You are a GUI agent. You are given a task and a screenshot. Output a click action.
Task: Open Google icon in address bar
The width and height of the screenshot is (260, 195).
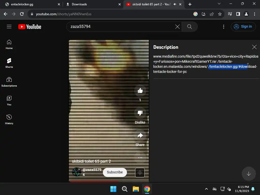(x=196, y=14)
